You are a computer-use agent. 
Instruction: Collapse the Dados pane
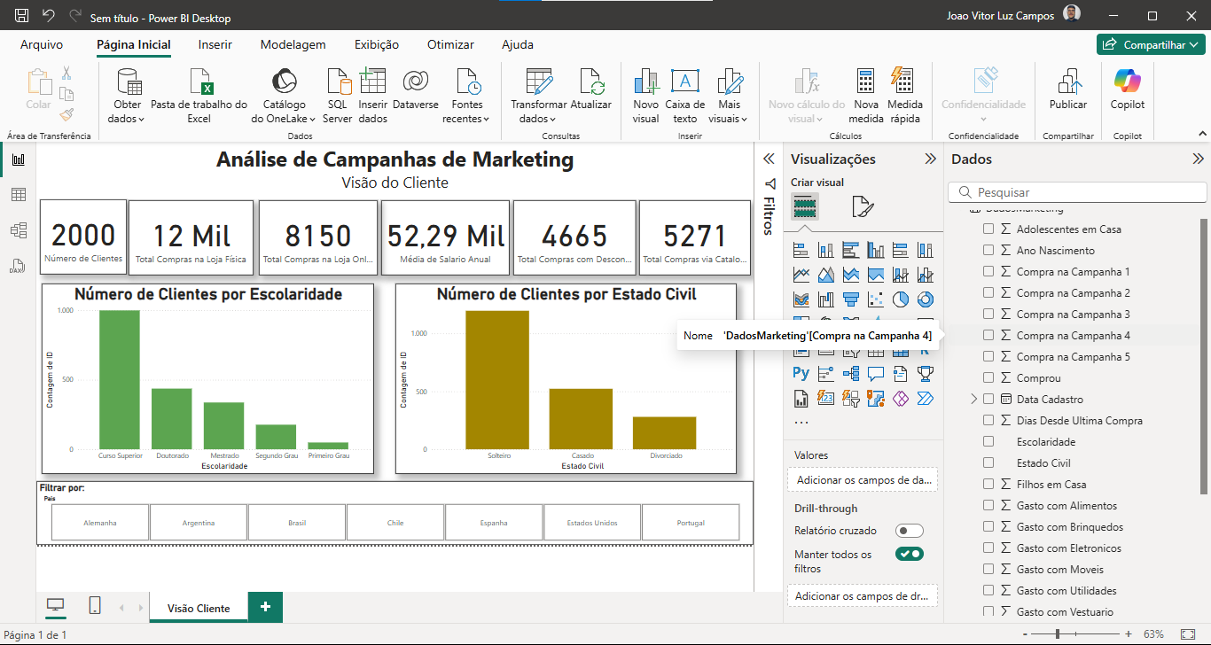click(x=1198, y=159)
